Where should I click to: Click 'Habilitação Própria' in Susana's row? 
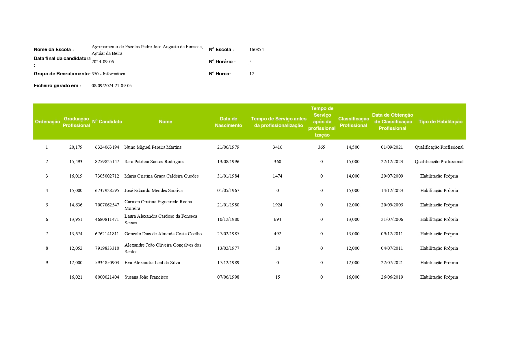coord(439,277)
